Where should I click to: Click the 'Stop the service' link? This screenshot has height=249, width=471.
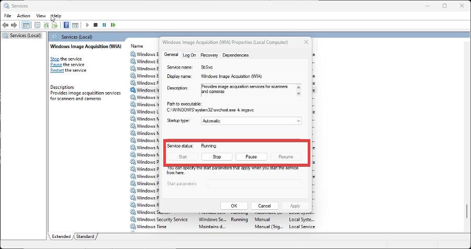pos(54,59)
